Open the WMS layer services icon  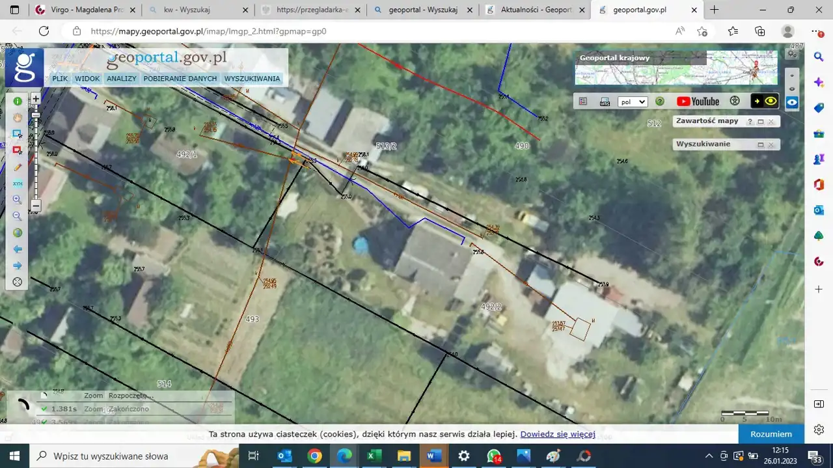tap(605, 102)
